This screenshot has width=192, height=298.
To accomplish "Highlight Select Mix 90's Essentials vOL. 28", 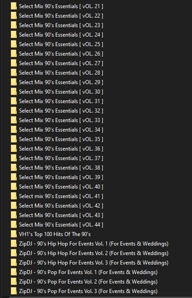I will (61, 73).
